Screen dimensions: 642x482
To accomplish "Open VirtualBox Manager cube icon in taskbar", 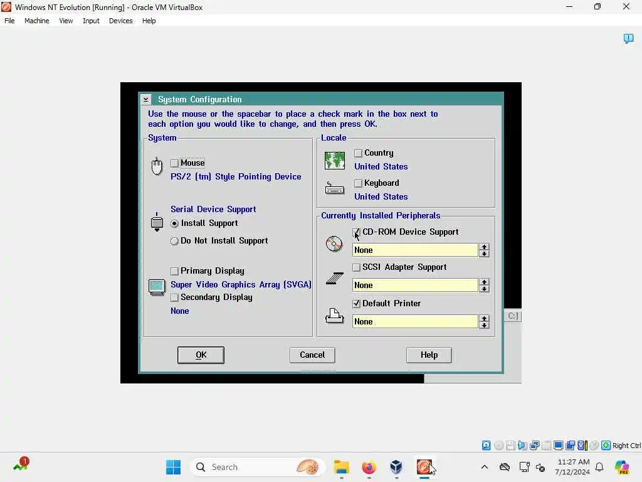I will 396,467.
